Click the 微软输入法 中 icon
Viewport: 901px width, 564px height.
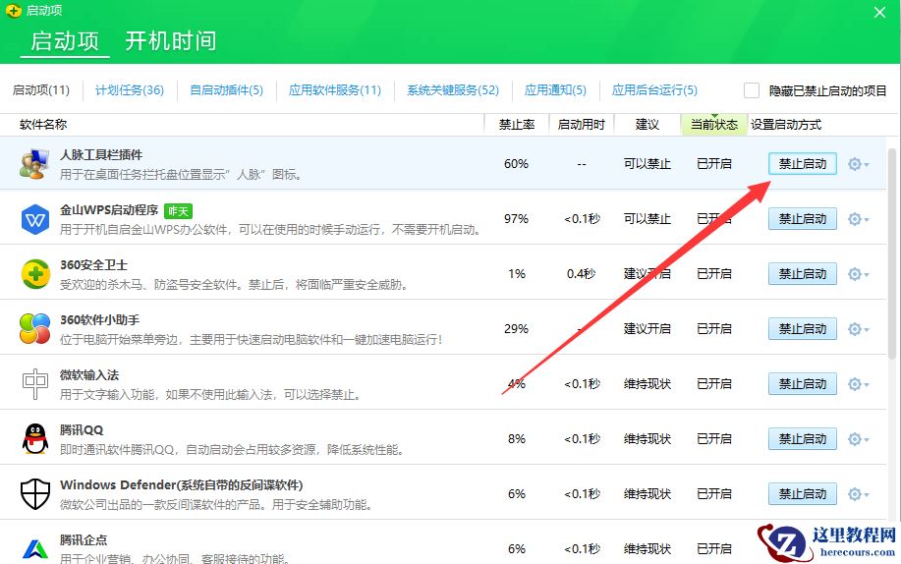point(35,383)
